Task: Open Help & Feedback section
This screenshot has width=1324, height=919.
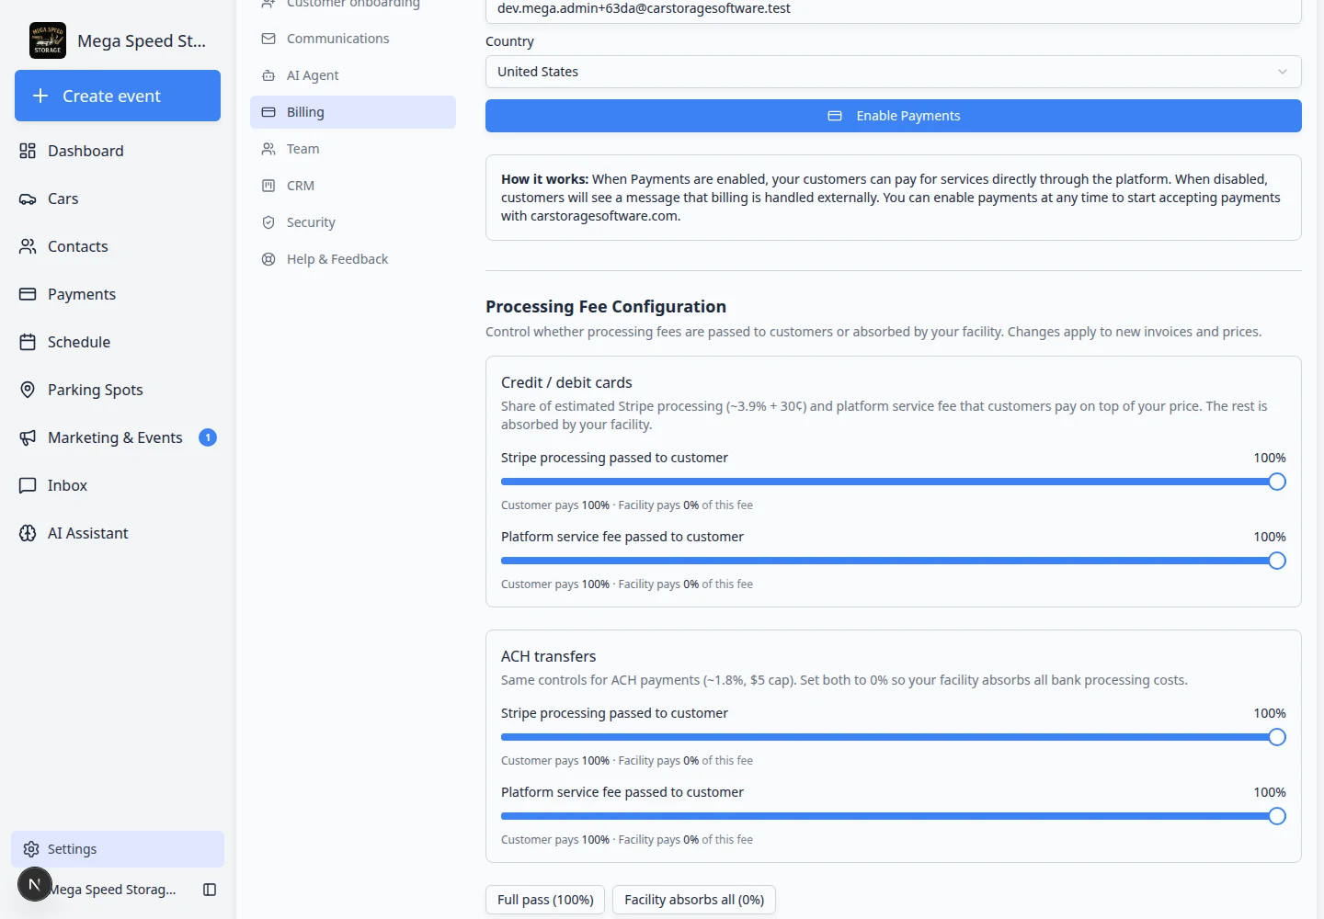Action: [x=353, y=259]
